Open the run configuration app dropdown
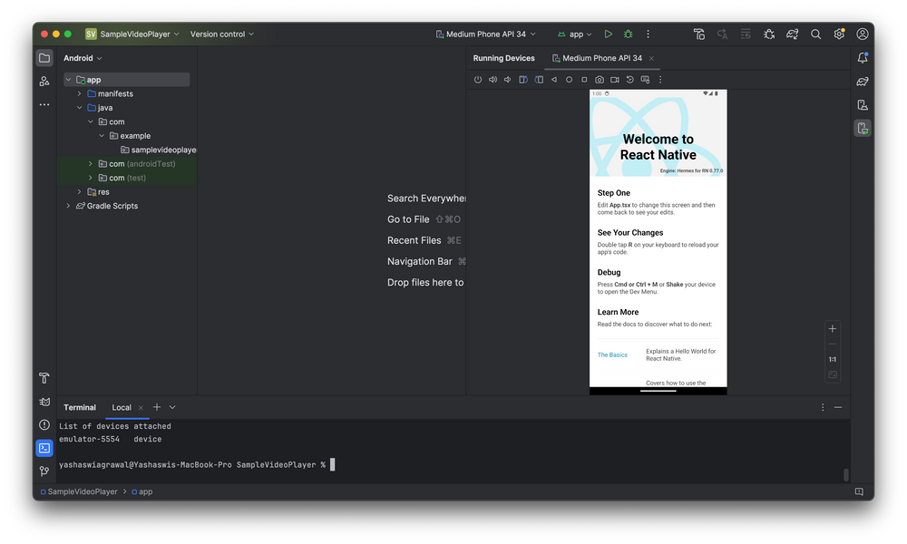Screen dimensions: 907x544 pos(574,33)
